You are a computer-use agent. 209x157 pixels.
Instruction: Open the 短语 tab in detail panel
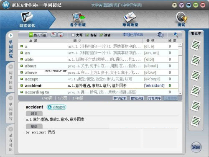click(34, 126)
